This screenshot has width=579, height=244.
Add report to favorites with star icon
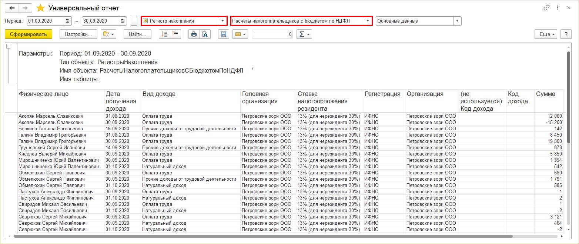point(40,8)
